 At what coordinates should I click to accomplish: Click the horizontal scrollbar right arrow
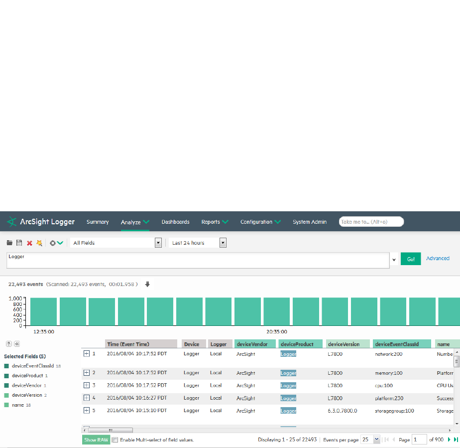[x=450, y=430]
